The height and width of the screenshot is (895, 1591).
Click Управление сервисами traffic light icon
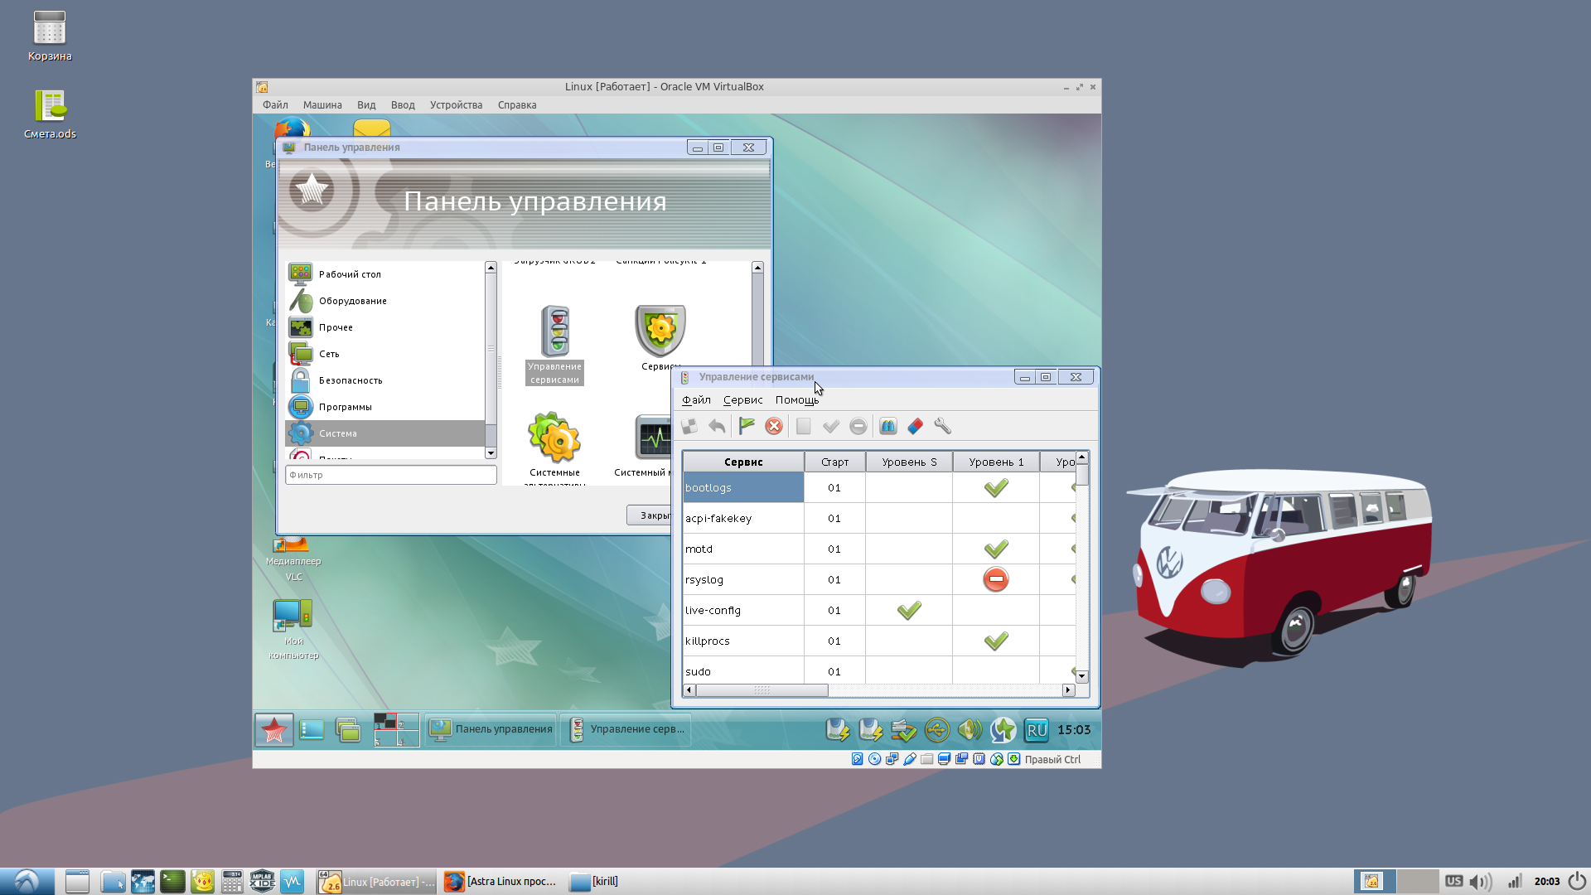(555, 331)
